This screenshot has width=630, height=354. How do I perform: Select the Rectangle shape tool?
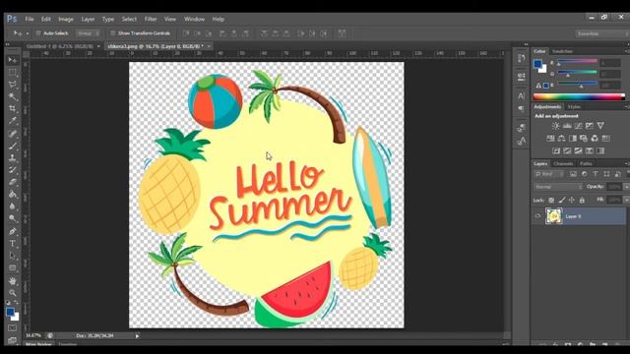tap(13, 268)
